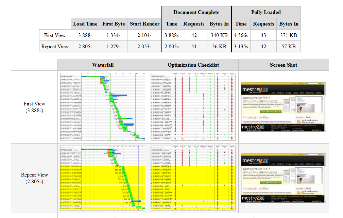The image size is (343, 218).
Task: Click the Screen Shot column header
Action: (x=284, y=65)
